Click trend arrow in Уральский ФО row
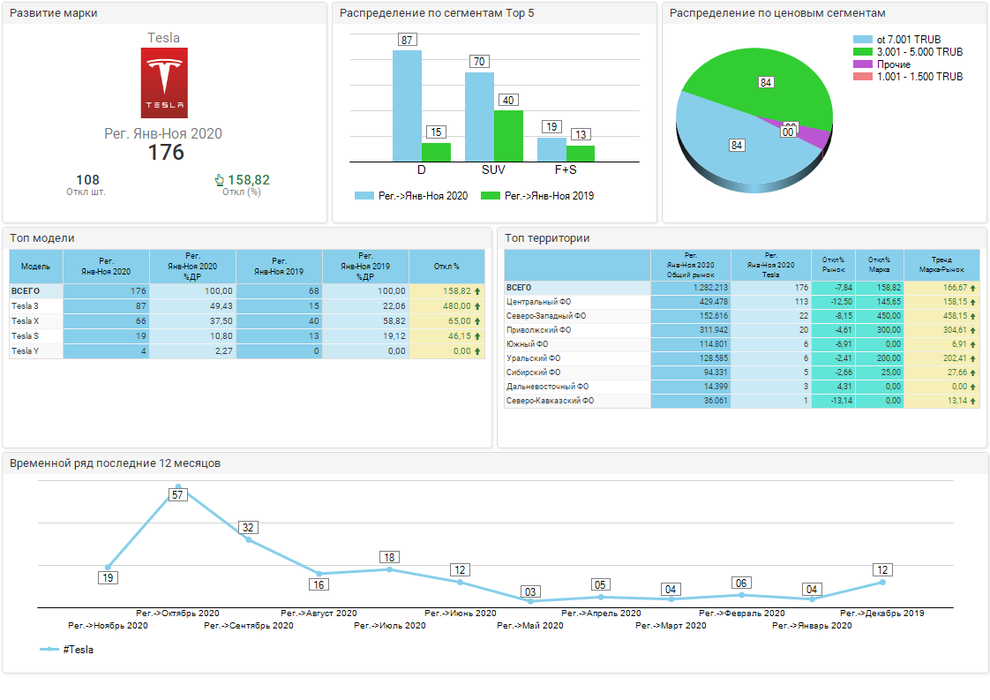The height and width of the screenshot is (700, 990). tap(973, 358)
